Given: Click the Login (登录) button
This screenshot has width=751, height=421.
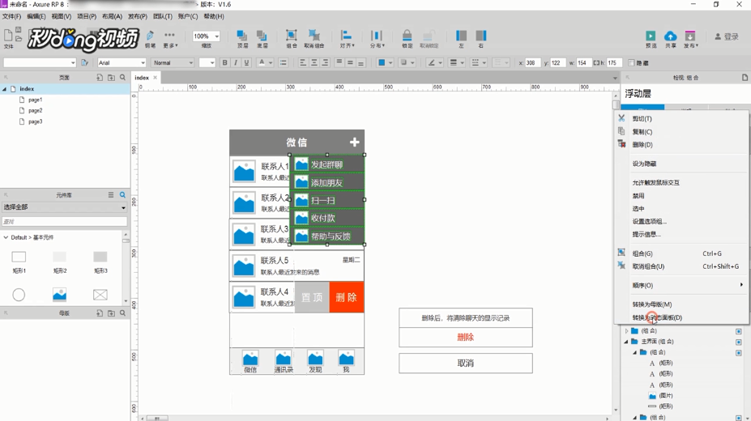Looking at the screenshot, I should pyautogui.click(x=727, y=36).
